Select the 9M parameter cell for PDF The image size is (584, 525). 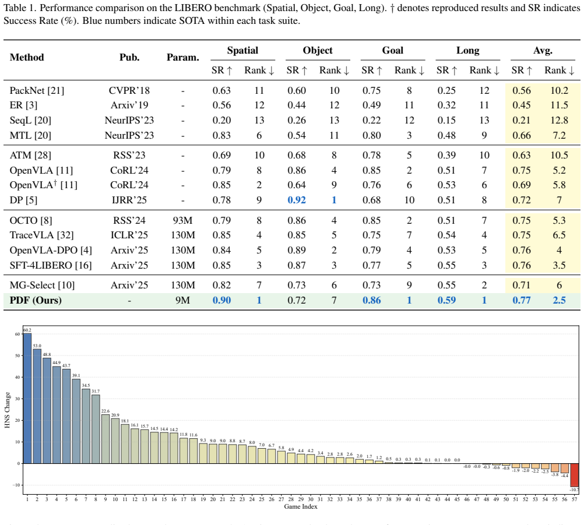pyautogui.click(x=183, y=301)
